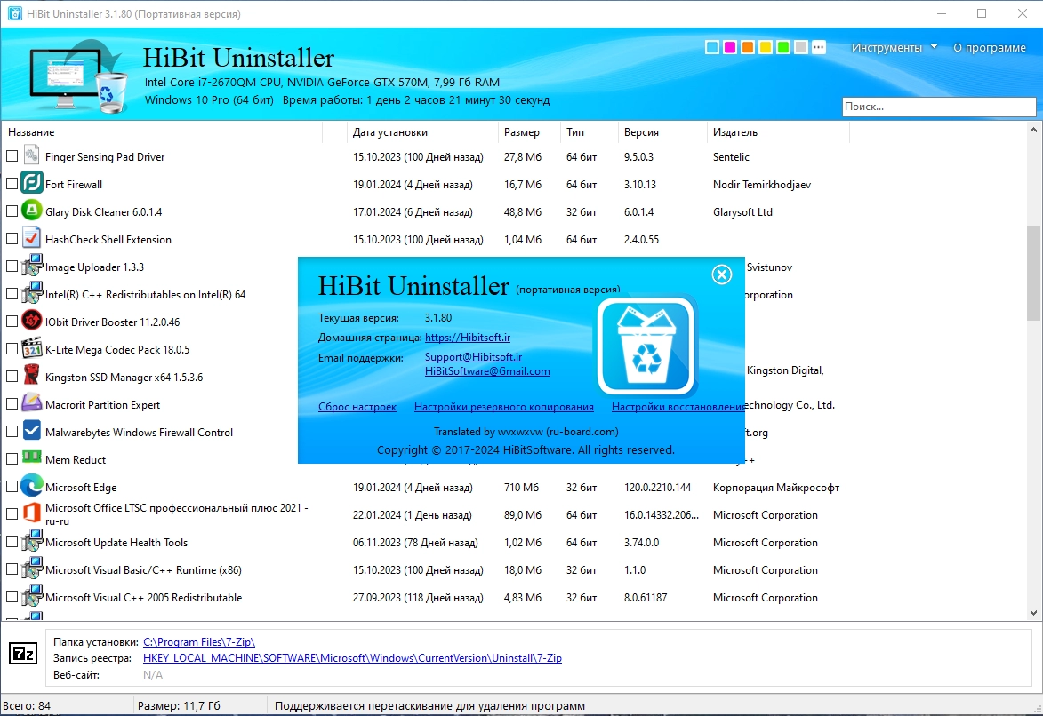Screen dimensions: 1043x716
Task: Open more color themes via ellipsis swatch
Action: [x=819, y=47]
